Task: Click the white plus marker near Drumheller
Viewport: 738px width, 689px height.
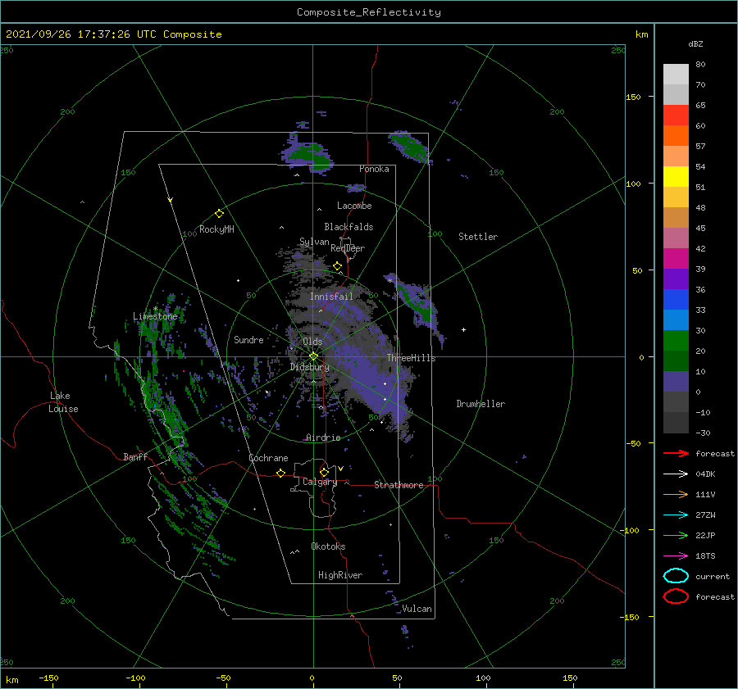Action: point(463,329)
